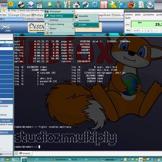The height and width of the screenshot is (162, 162).
Task: Open the Ficheiro menu in KCalc
Action: point(129,15)
